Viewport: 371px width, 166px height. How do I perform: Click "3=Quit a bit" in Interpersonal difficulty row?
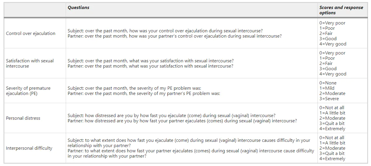point(332,153)
